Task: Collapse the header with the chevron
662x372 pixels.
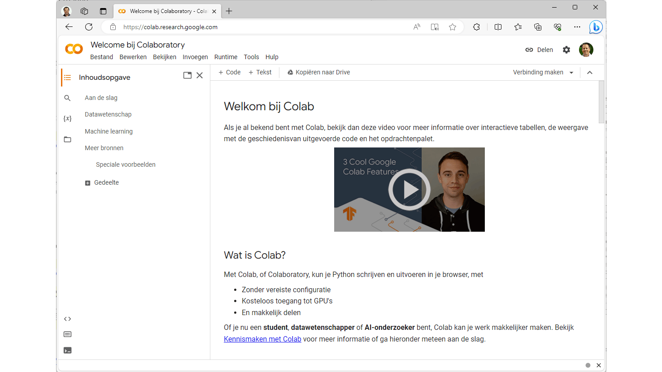Action: click(x=590, y=73)
